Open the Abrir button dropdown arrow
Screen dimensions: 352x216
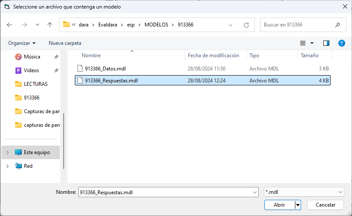(x=298, y=205)
